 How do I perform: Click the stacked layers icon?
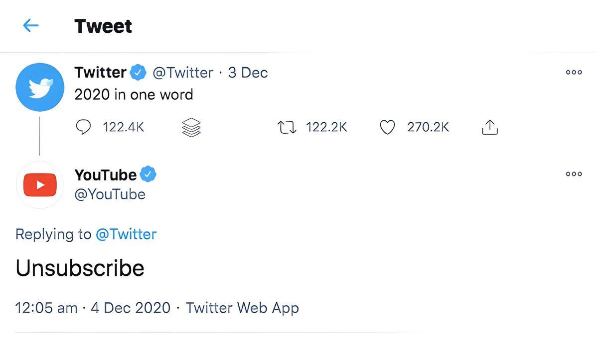tap(191, 128)
